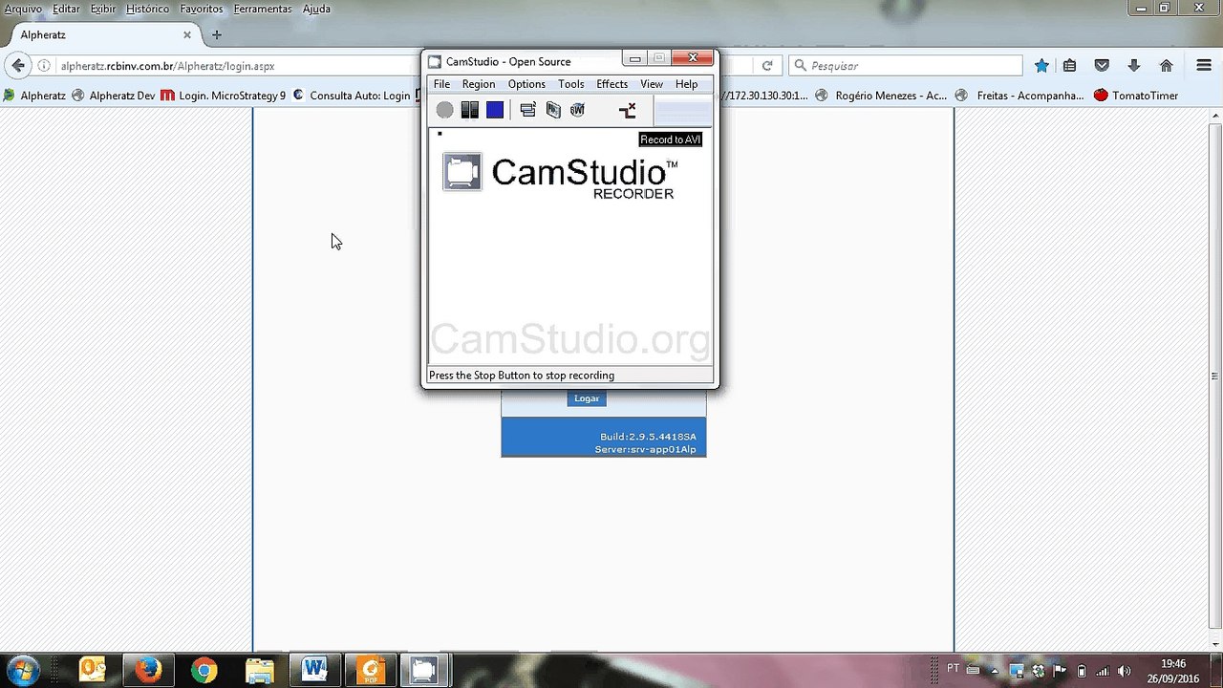Open the Login. MicroStrategy 9 bookmark
The width and height of the screenshot is (1223, 688).
[223, 96]
